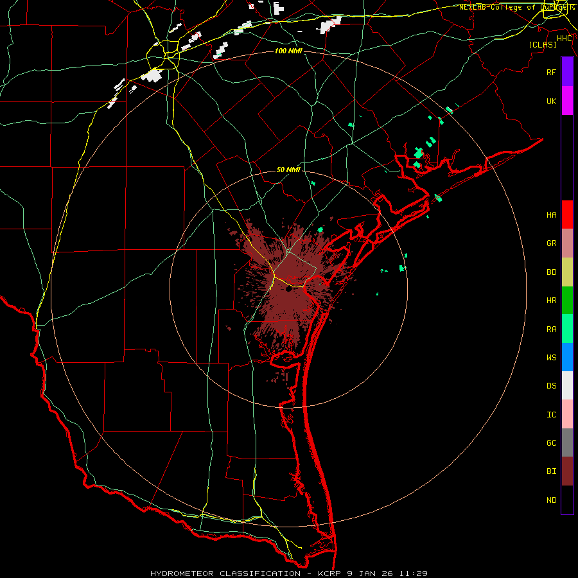This screenshot has height=578, width=578.
Task: Select the GR pink-brown legend swatch
Action: click(x=567, y=243)
